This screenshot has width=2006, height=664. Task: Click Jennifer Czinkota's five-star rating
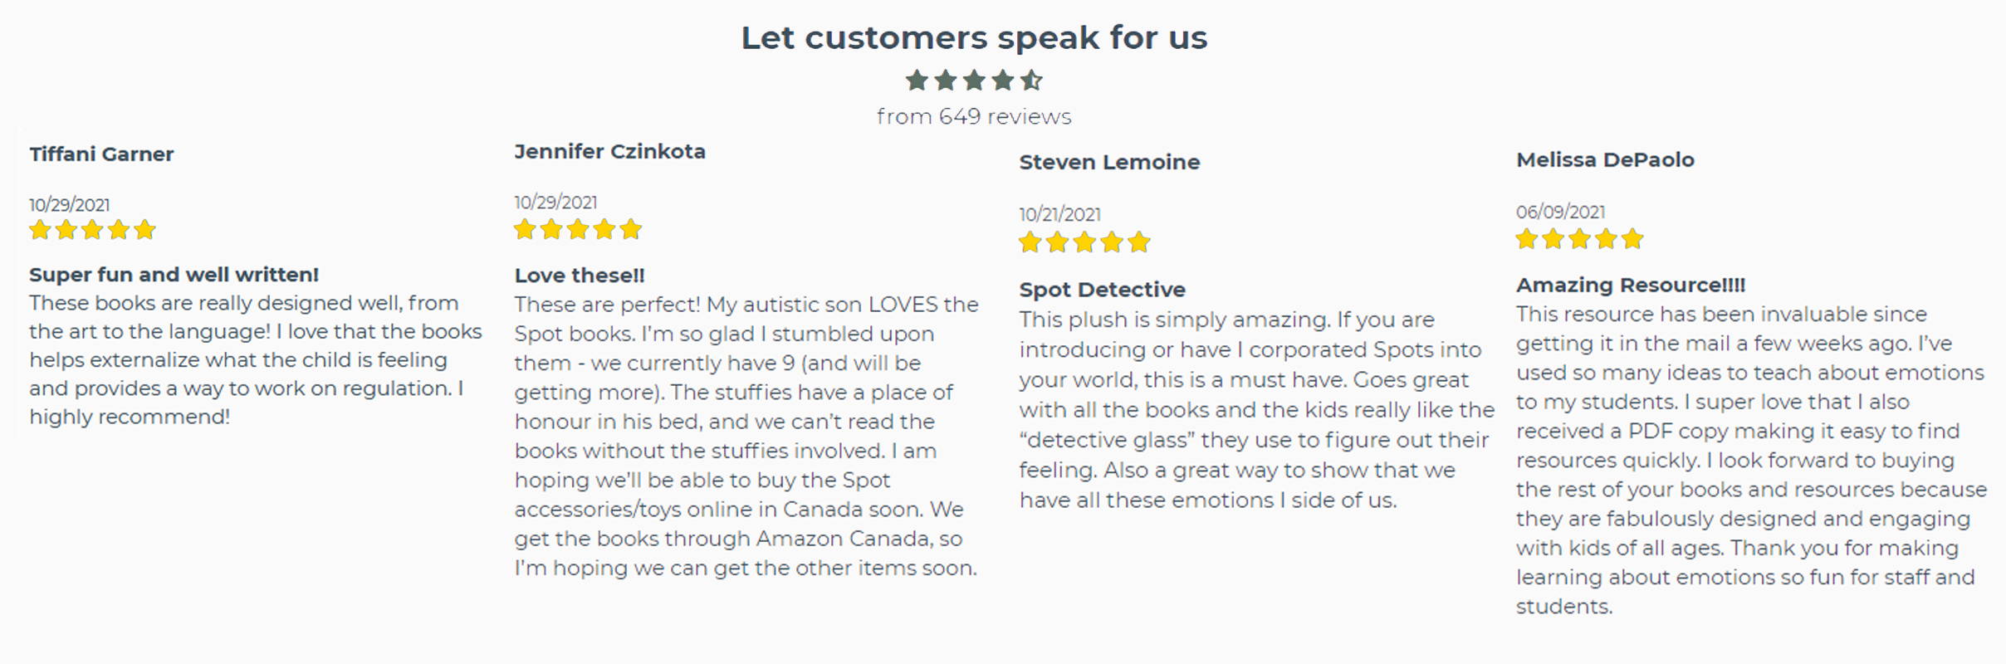[x=578, y=229]
